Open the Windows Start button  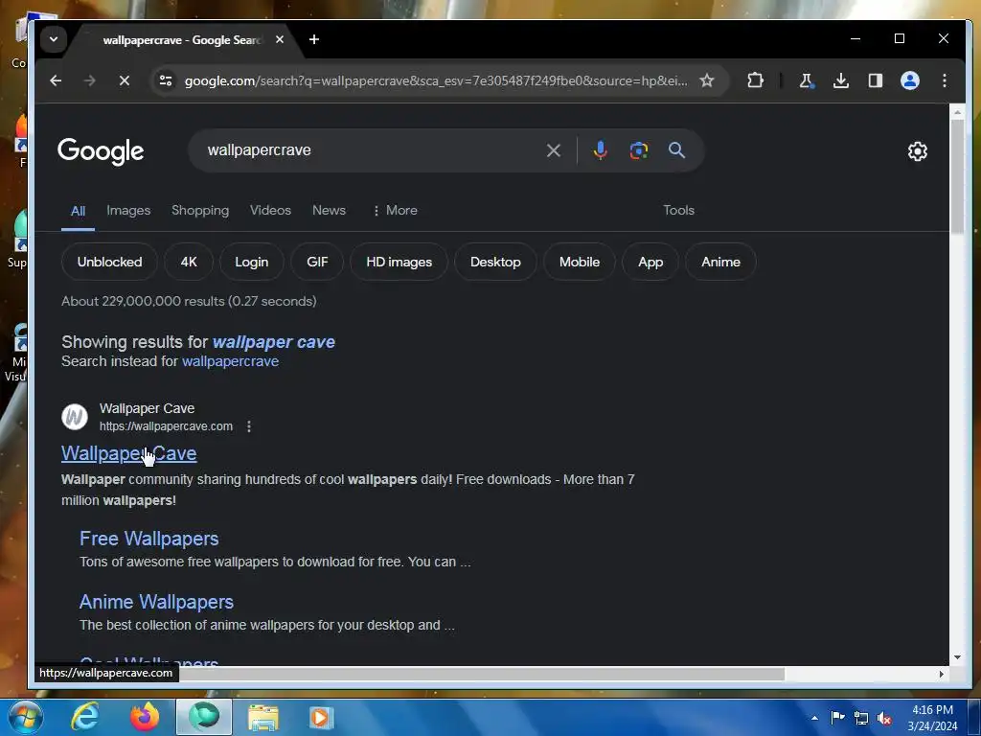tap(25, 717)
